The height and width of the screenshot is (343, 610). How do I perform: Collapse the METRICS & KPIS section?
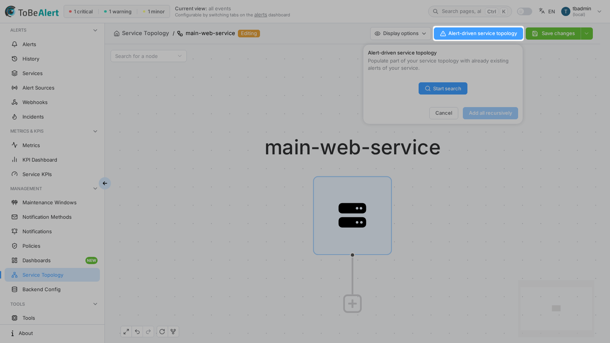coord(95,131)
